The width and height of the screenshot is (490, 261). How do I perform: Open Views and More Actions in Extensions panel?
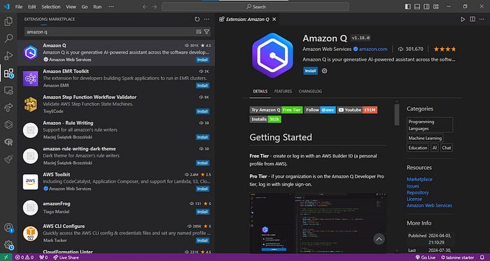click(x=206, y=20)
